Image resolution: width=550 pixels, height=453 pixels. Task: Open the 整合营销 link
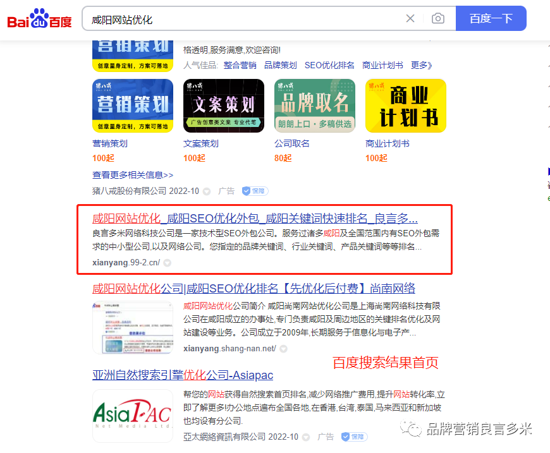240,65
